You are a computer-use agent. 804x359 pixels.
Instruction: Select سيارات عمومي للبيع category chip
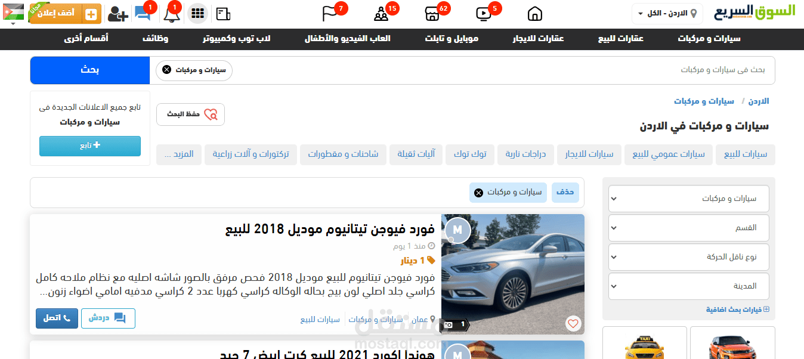tap(668, 154)
